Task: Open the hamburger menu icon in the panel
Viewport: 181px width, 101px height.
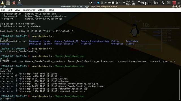Action: [178, 3]
